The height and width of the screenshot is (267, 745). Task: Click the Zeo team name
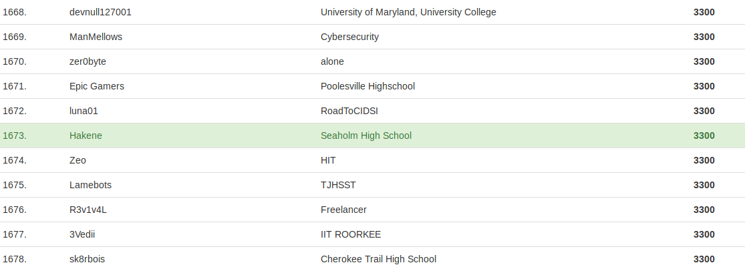[78, 160]
